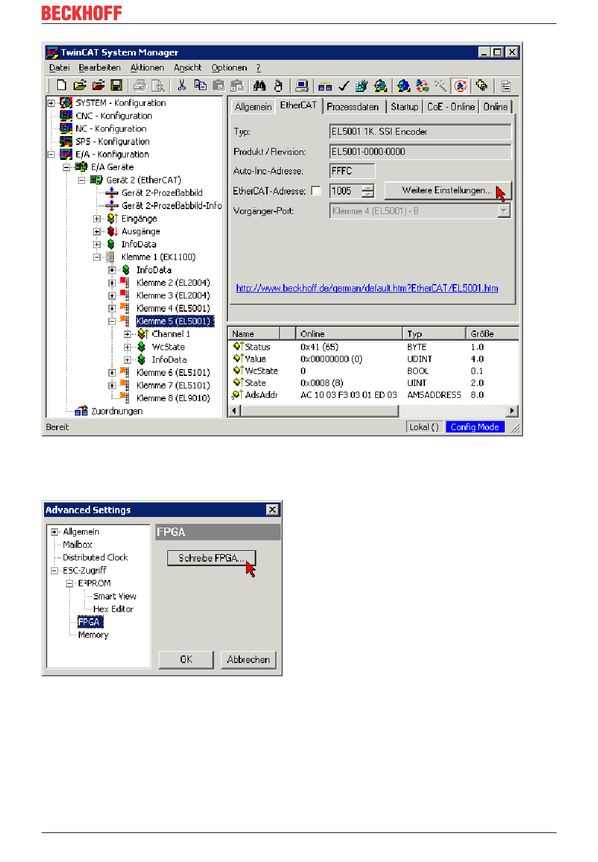The image size is (598, 862).
Task: Click the Activate Configuration icon after the checkmark
Action: [x=361, y=85]
